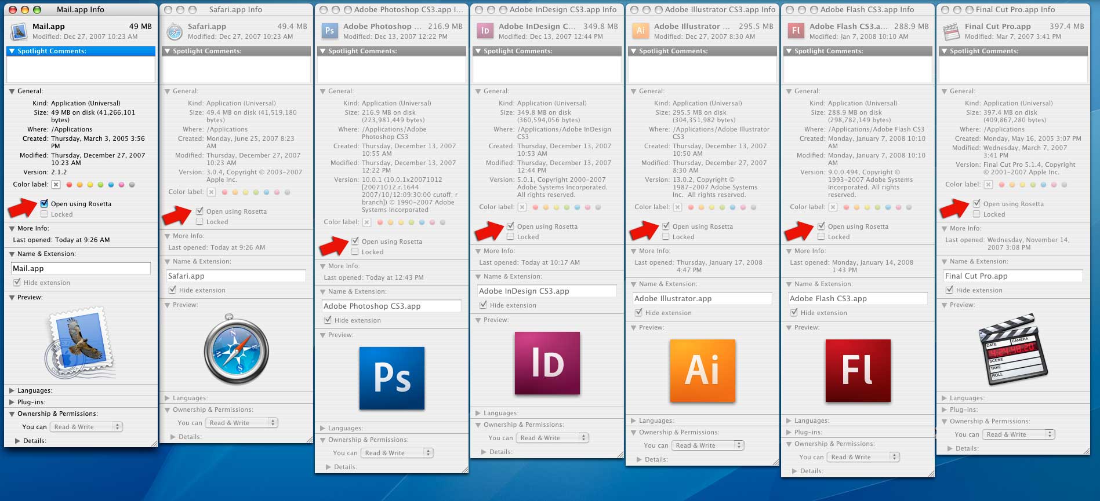1100x501 pixels.
Task: Select the Mail stamp preview icon
Action: tap(80, 343)
